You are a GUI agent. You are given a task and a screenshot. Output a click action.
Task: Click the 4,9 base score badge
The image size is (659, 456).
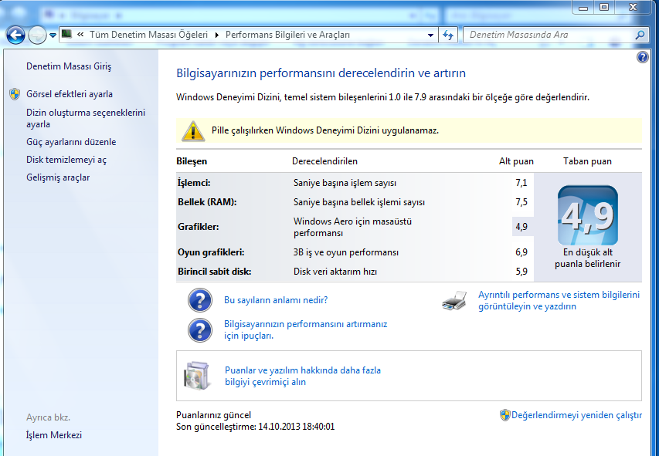[587, 215]
